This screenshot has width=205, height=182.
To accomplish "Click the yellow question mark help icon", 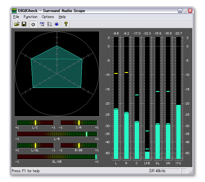I will (66, 24).
